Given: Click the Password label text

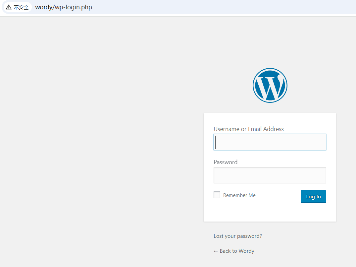Looking at the screenshot, I should [x=226, y=162].
